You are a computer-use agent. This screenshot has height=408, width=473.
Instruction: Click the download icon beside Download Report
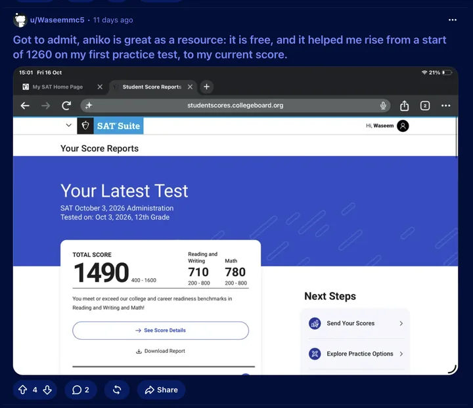[139, 352]
